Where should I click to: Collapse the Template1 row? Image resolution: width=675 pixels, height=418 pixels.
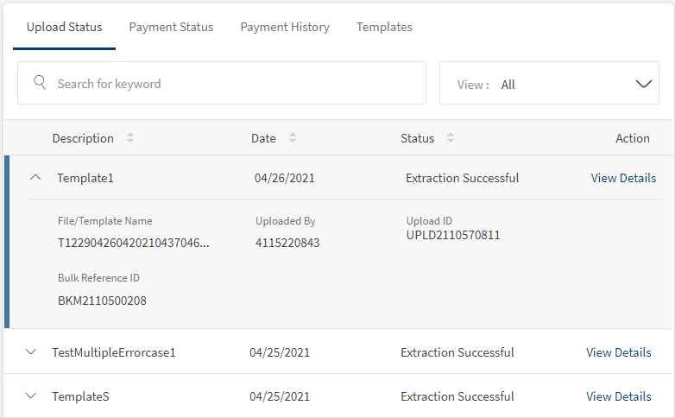pos(35,178)
